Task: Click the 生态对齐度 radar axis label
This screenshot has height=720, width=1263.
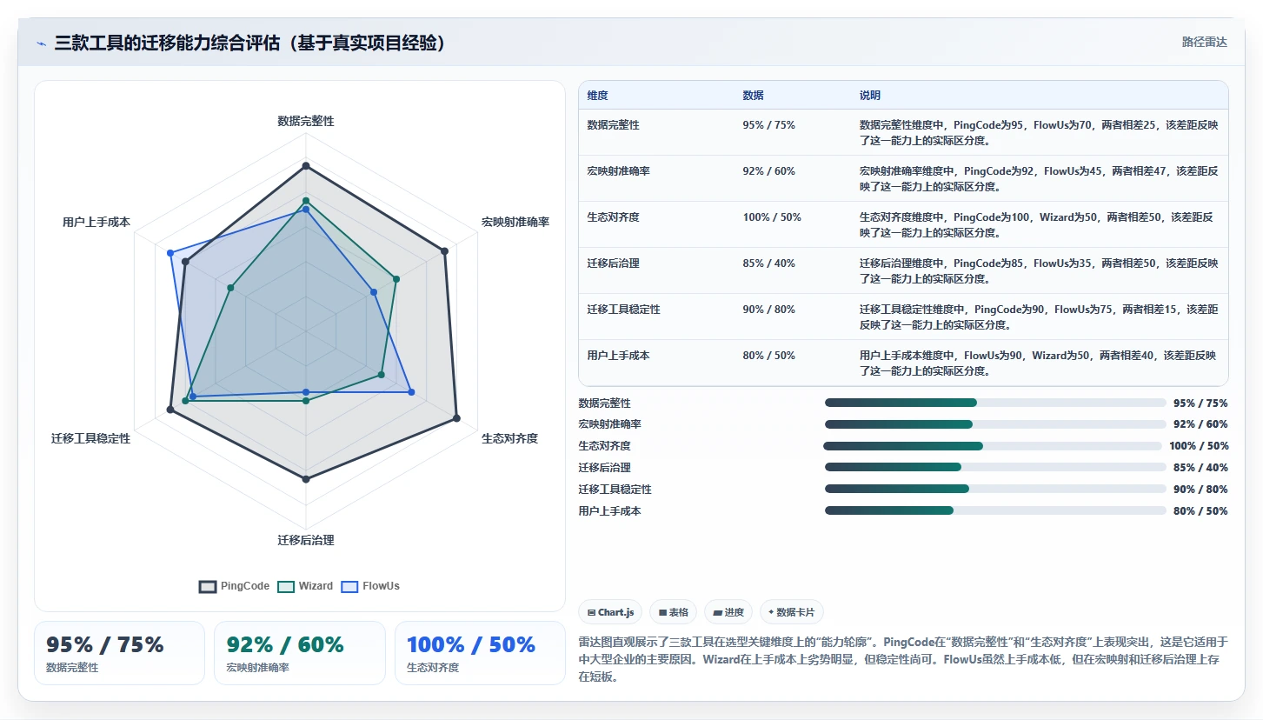Action: pos(510,438)
